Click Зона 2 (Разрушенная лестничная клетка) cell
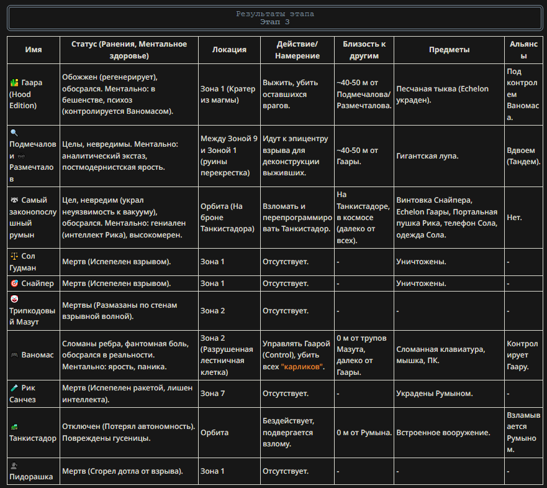Image resolution: width=547 pixels, height=488 pixels. (x=229, y=355)
